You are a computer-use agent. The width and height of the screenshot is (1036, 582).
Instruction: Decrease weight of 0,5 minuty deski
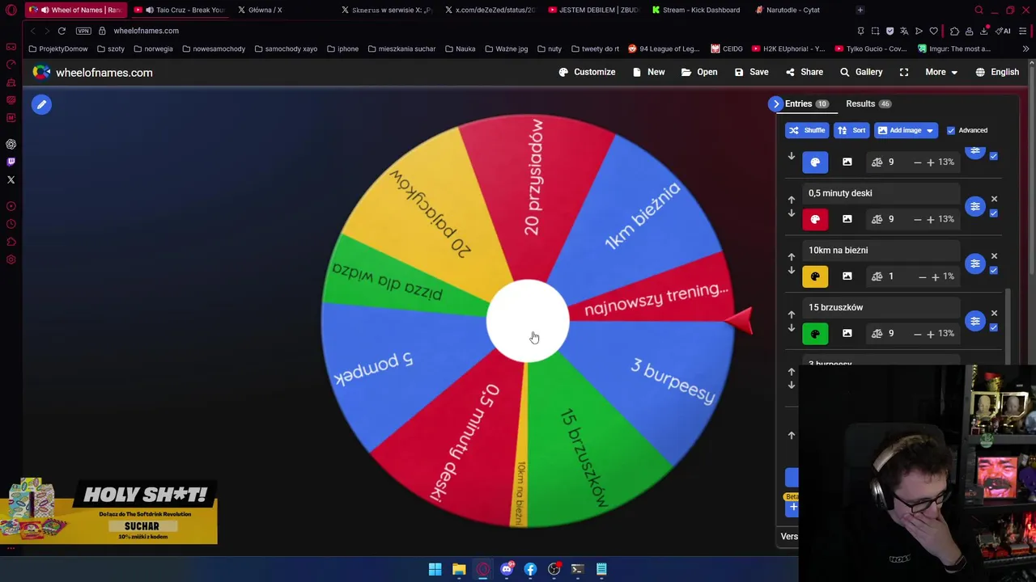click(917, 219)
